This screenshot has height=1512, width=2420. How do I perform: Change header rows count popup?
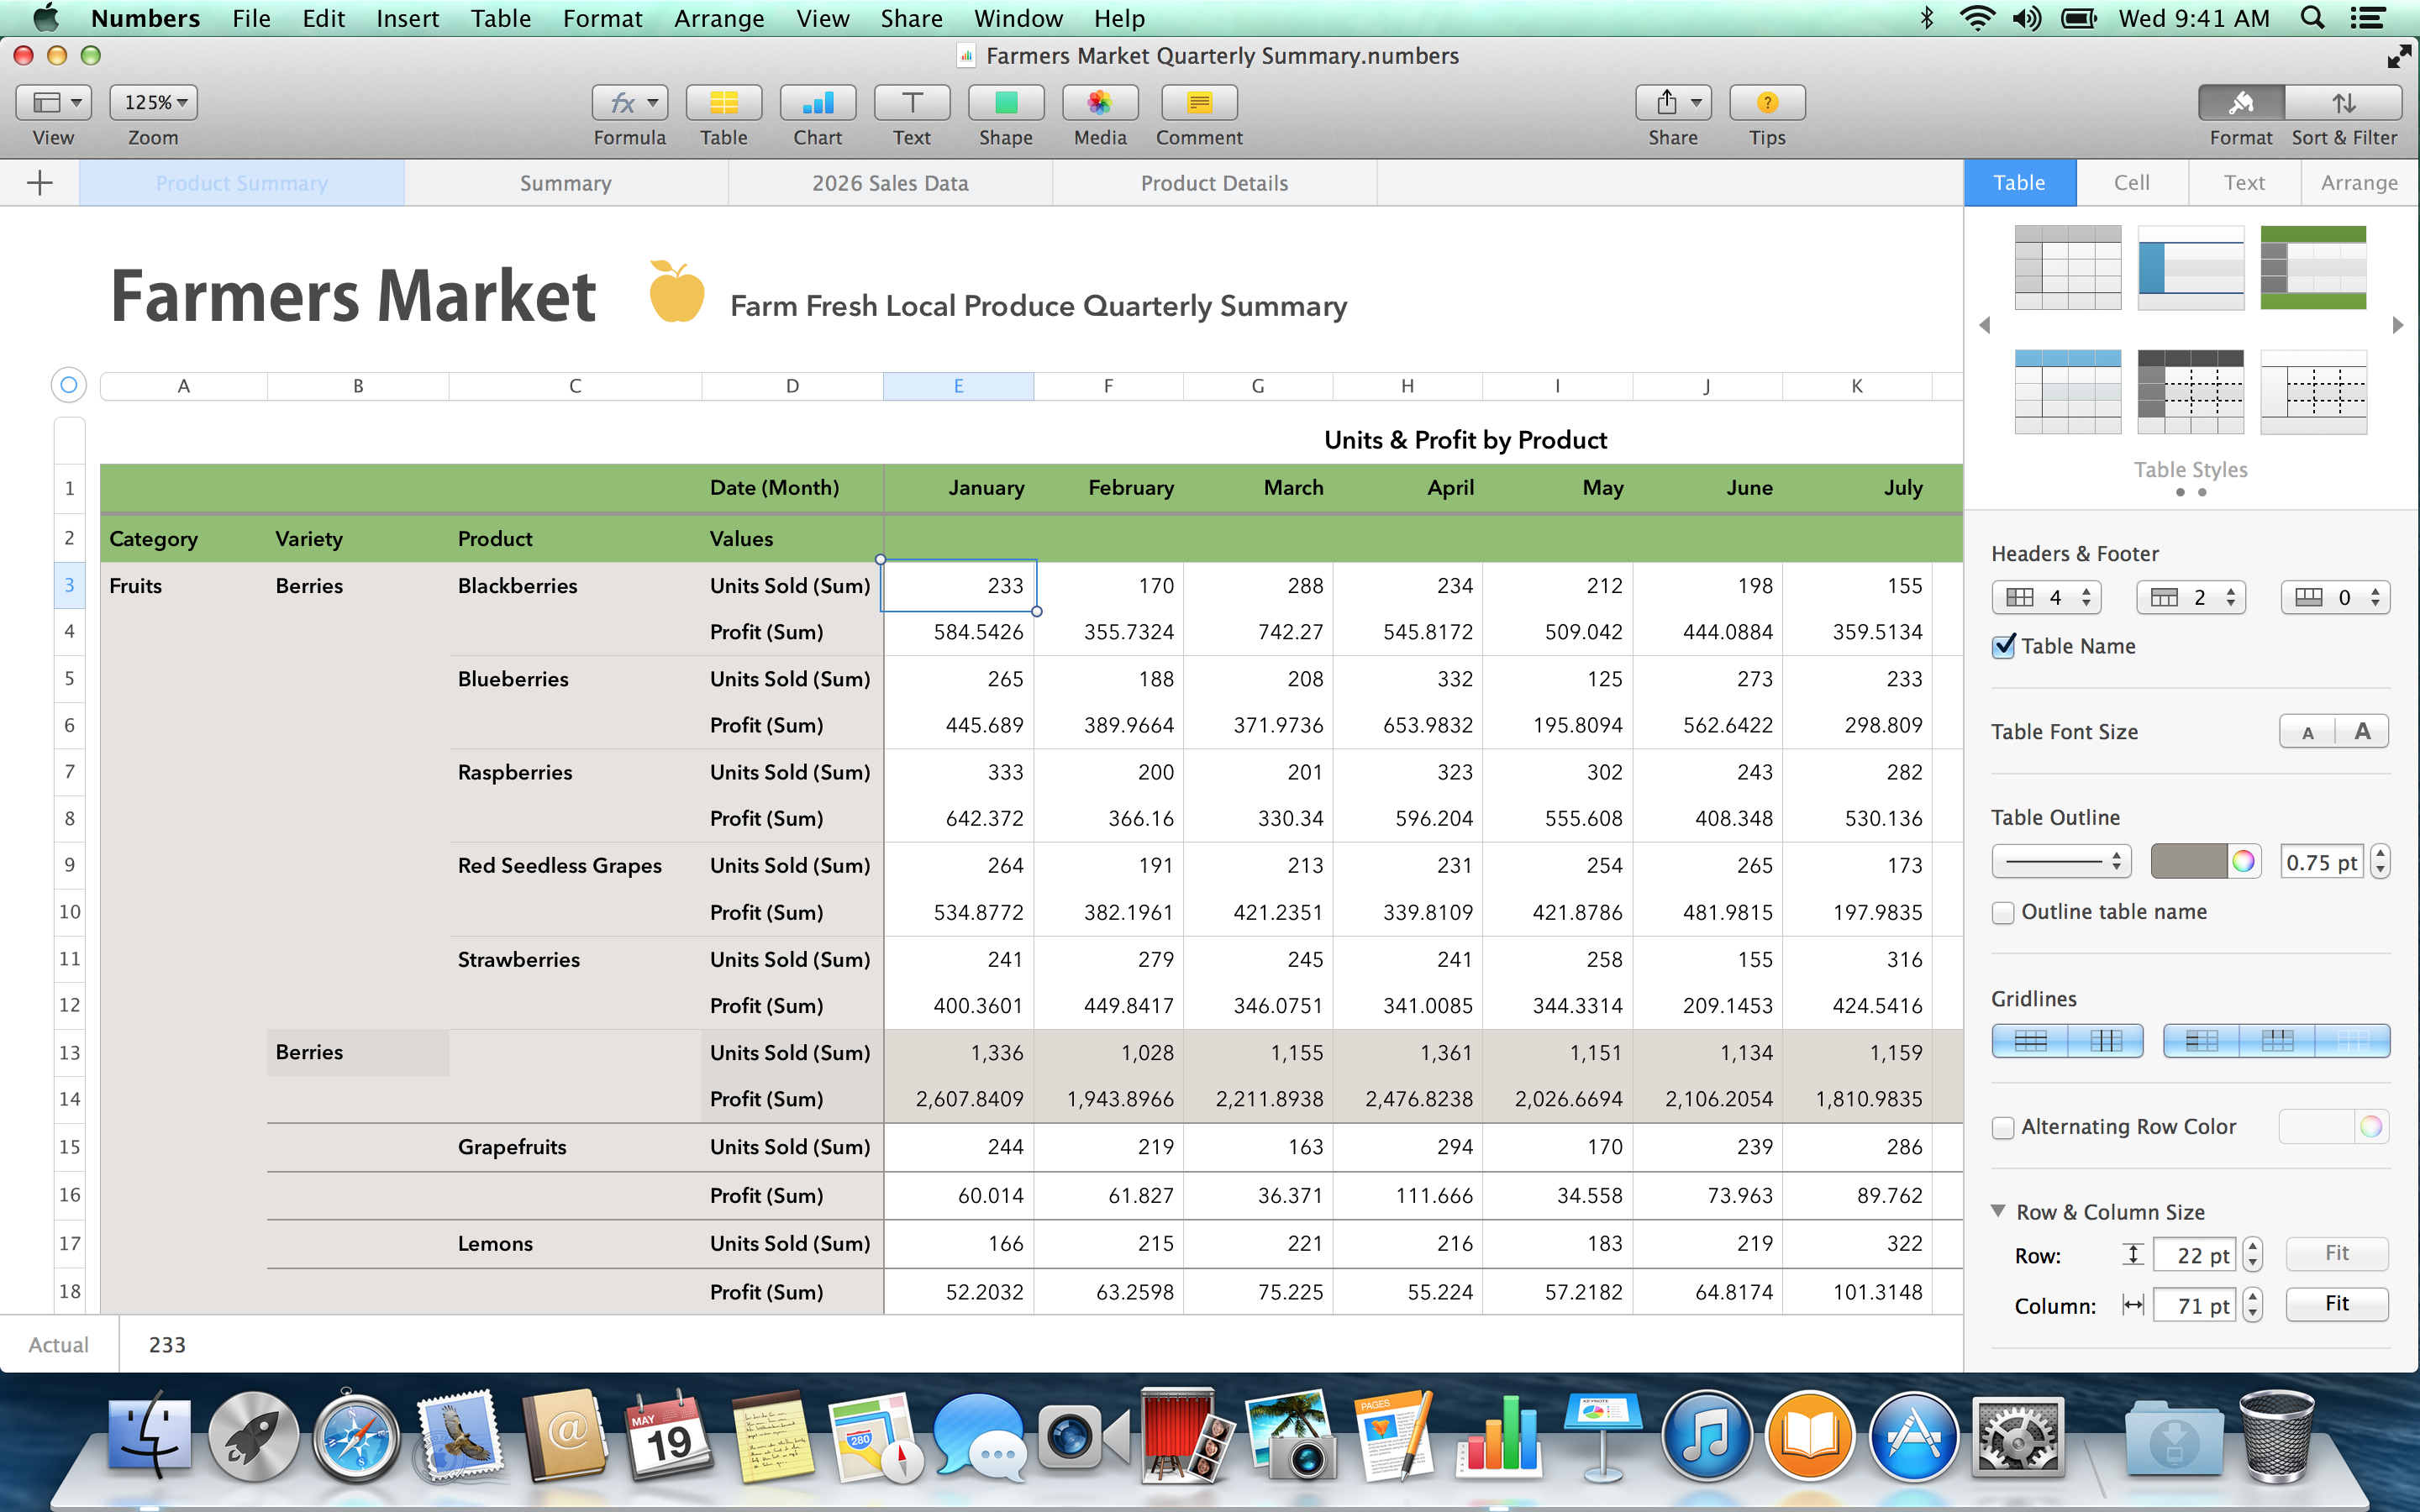2191,598
